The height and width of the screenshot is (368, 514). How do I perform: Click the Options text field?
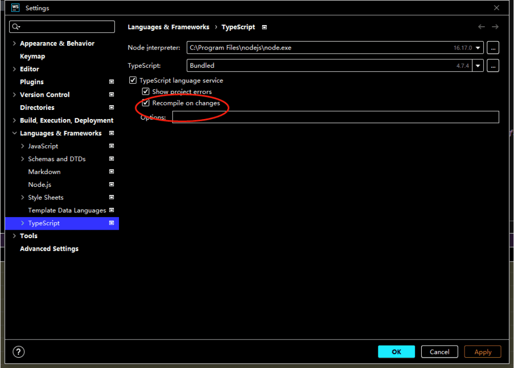[336, 117]
